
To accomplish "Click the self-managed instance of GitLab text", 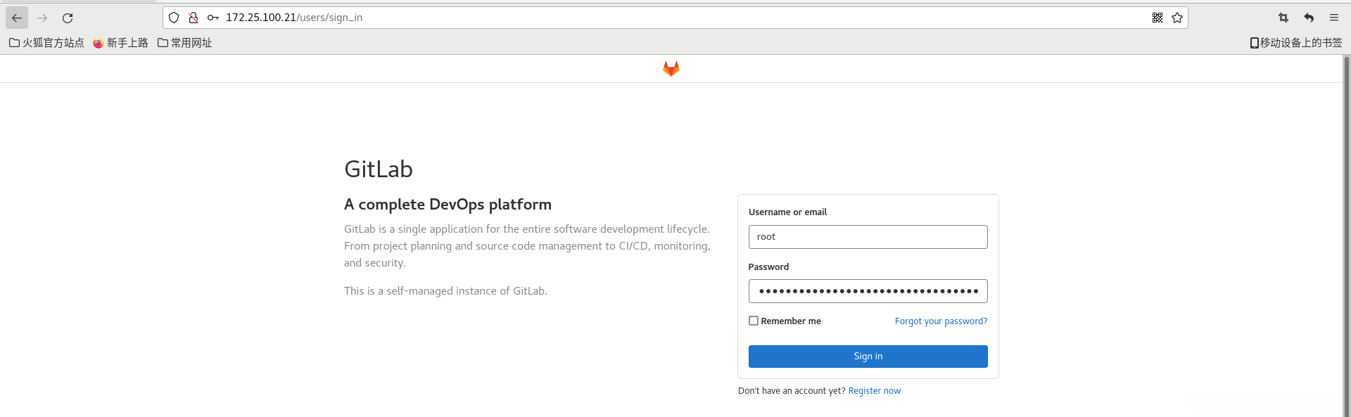I will pyautogui.click(x=445, y=291).
